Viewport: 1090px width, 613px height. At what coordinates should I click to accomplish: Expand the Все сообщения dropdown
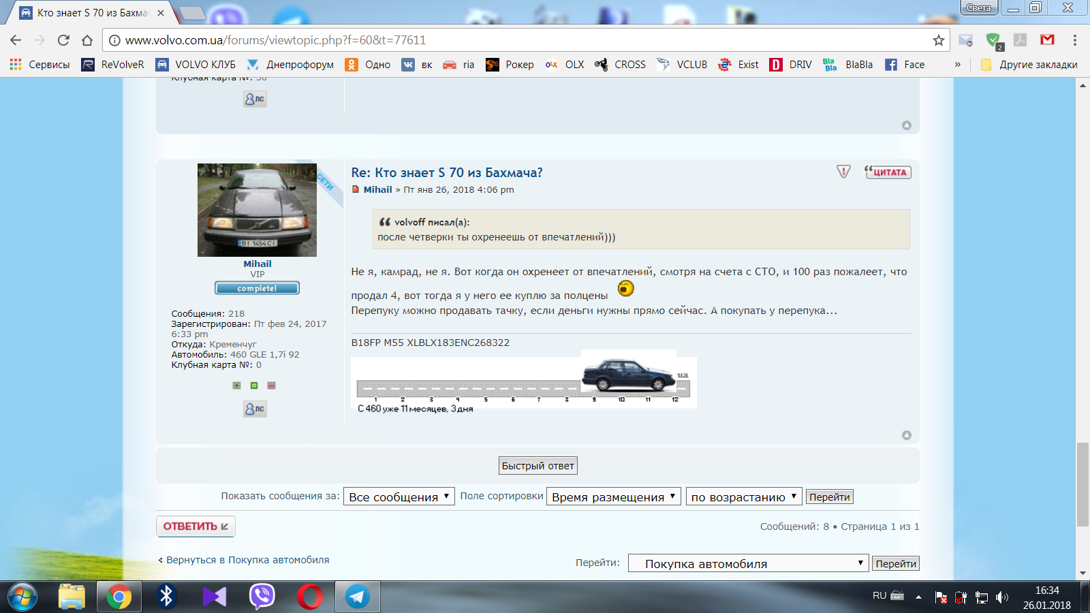(399, 497)
